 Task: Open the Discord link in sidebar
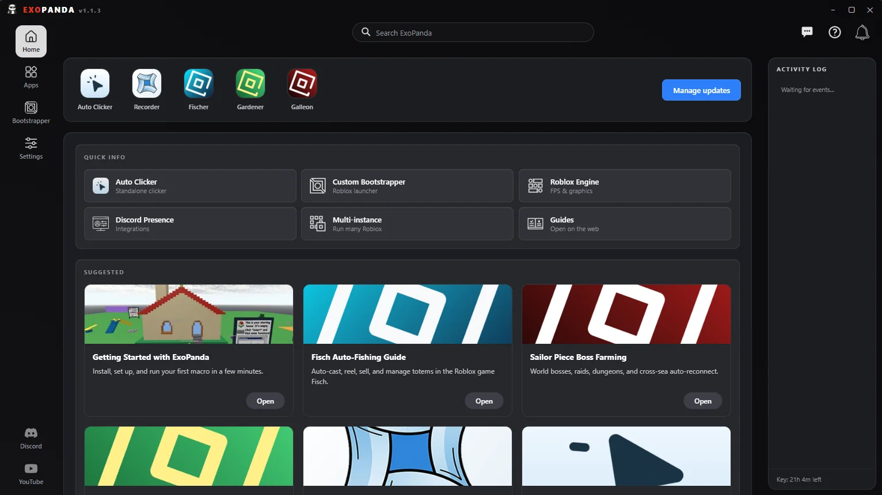[31, 438]
